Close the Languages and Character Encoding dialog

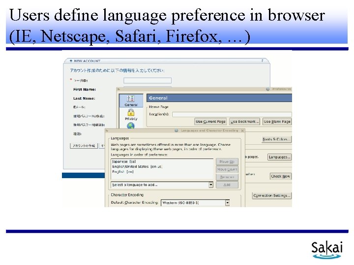(242, 131)
